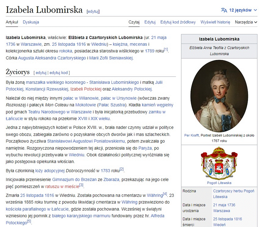266x227 pixels.
Task: Click the red ratuszu w mieście link
Action: 62,186
